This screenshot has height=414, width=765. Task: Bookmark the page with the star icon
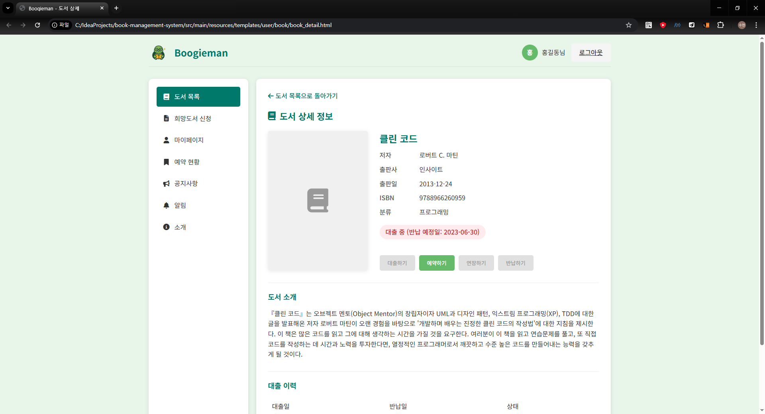click(x=629, y=25)
